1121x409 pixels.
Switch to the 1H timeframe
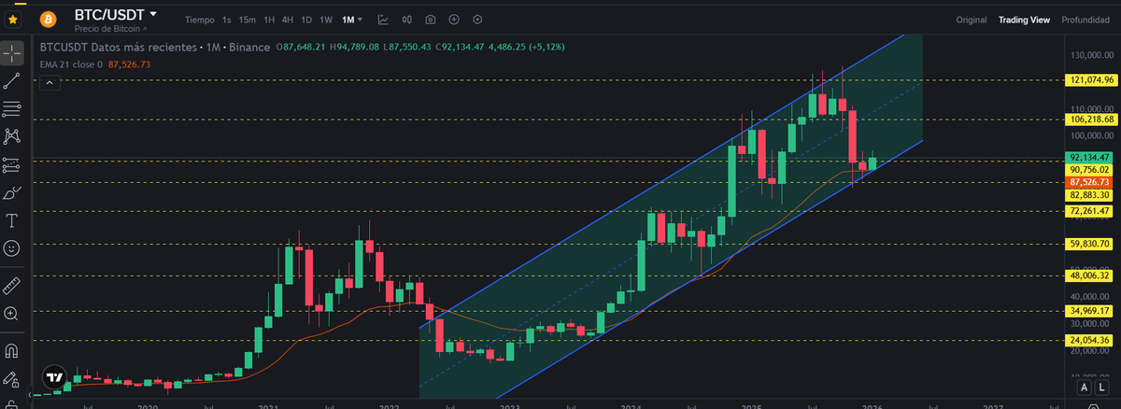(269, 20)
